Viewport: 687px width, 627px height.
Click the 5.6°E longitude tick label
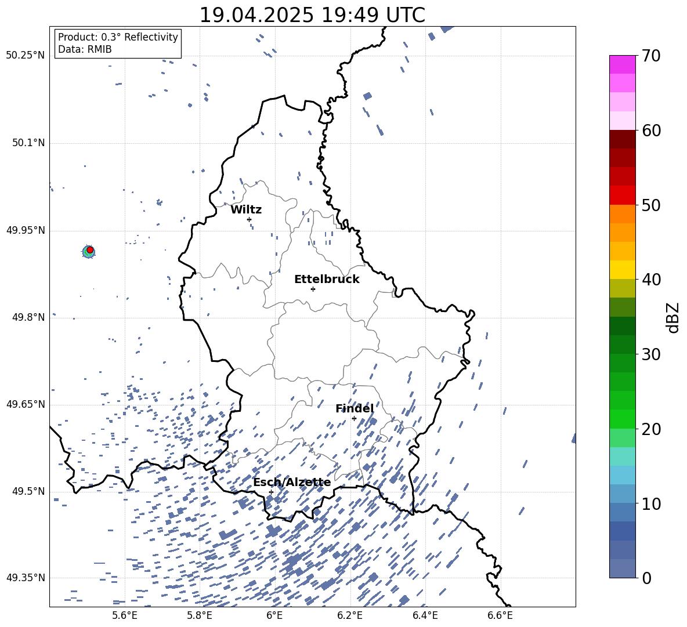coord(124,616)
